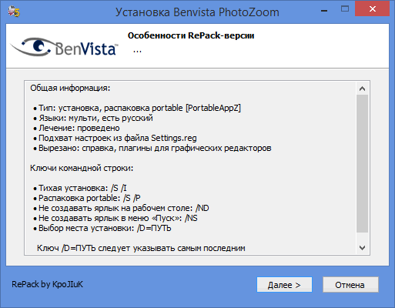Click the window title Установка Benvista PhotoZoom
The width and height of the screenshot is (395, 308).
pyautogui.click(x=197, y=12)
